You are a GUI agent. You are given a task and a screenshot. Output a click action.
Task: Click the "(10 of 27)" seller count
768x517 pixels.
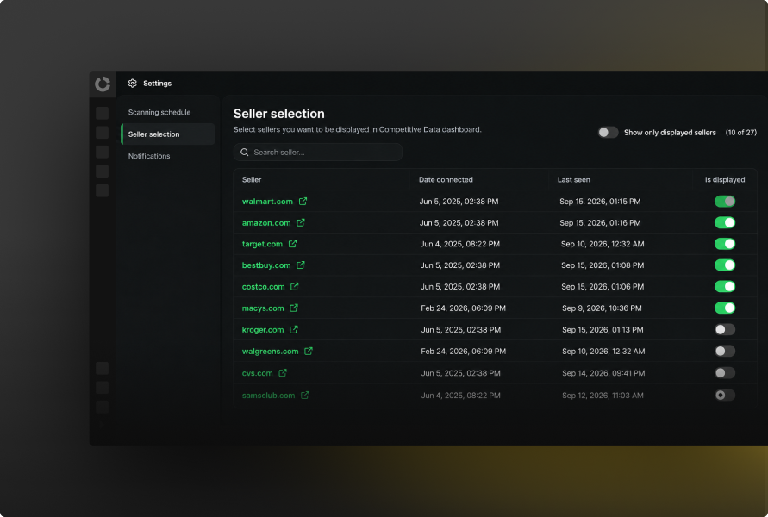[741, 132]
